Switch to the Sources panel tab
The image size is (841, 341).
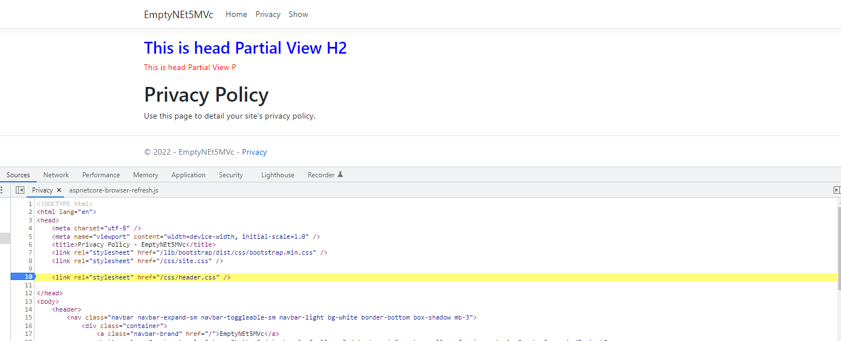(x=18, y=175)
